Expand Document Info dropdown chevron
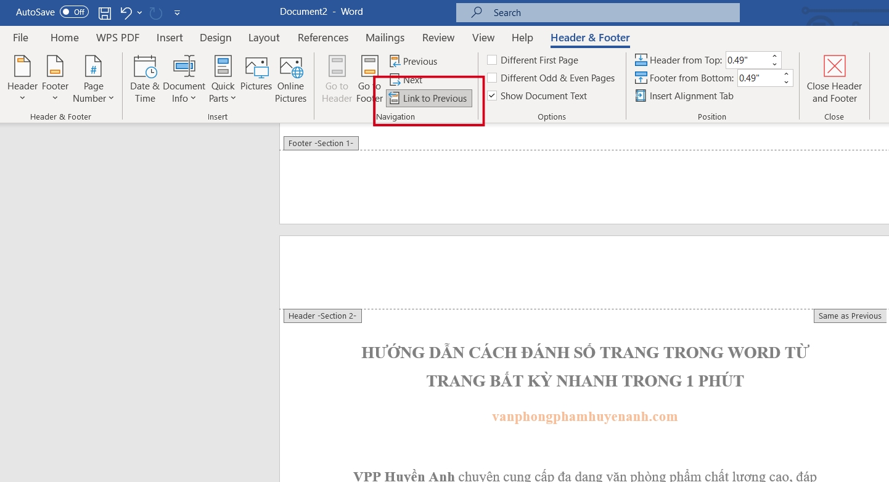The image size is (889, 482). pos(193,99)
